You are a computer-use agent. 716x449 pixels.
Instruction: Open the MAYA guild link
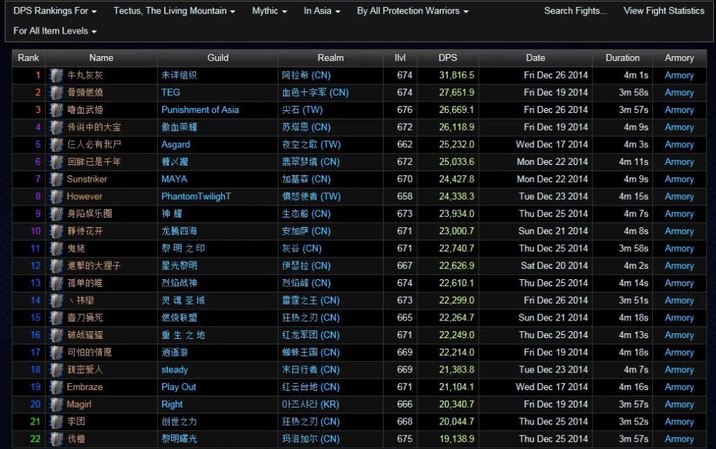[175, 180]
